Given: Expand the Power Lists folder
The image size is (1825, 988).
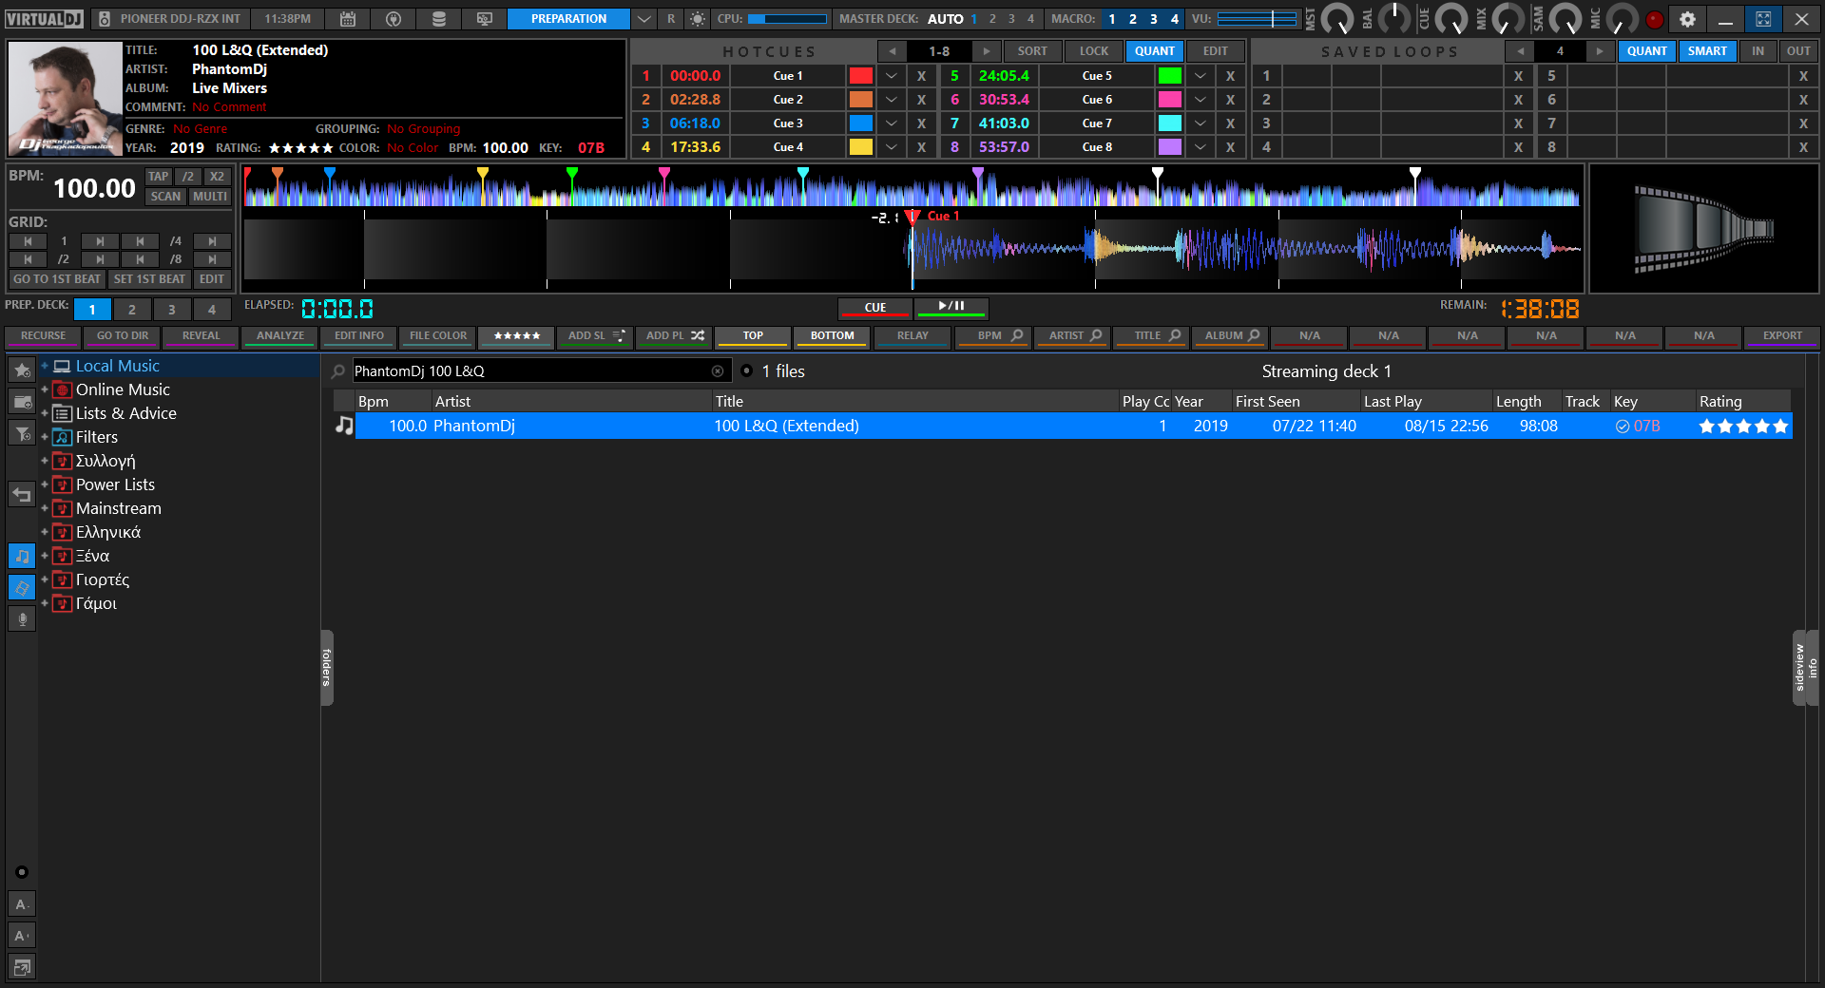Looking at the screenshot, I should coord(44,484).
